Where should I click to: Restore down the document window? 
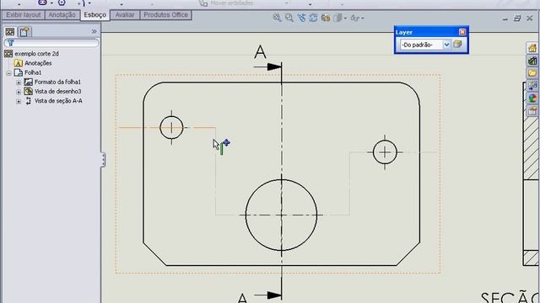[517, 19]
